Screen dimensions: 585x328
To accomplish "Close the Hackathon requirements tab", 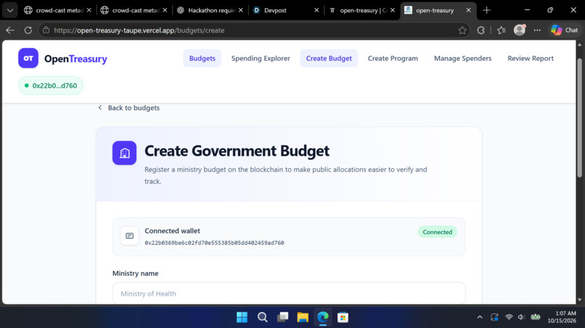I will click(x=241, y=10).
